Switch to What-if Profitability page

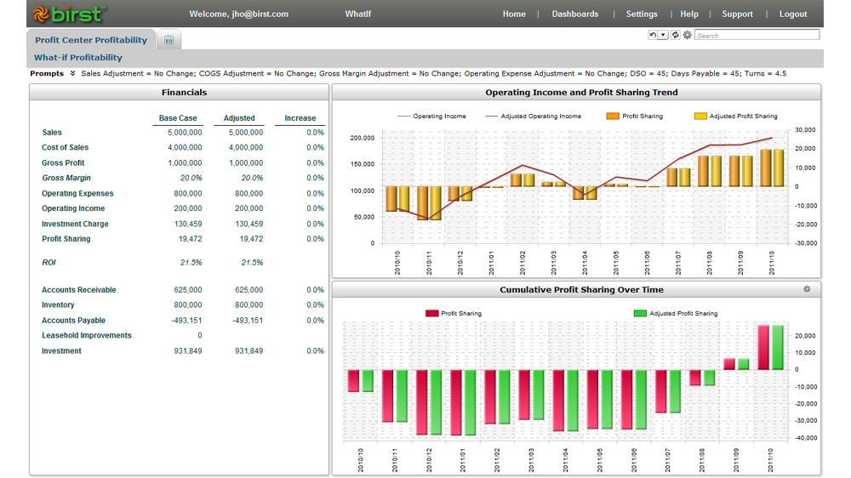(78, 58)
